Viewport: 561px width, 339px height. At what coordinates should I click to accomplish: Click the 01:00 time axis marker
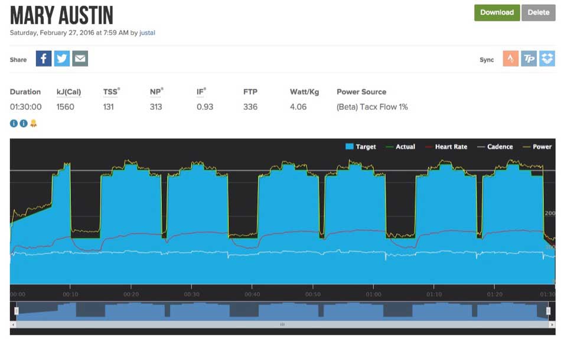374,294
